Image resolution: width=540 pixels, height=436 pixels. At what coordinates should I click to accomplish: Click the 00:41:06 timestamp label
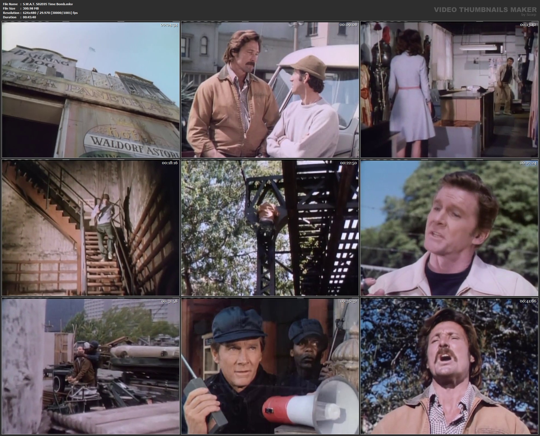528,301
